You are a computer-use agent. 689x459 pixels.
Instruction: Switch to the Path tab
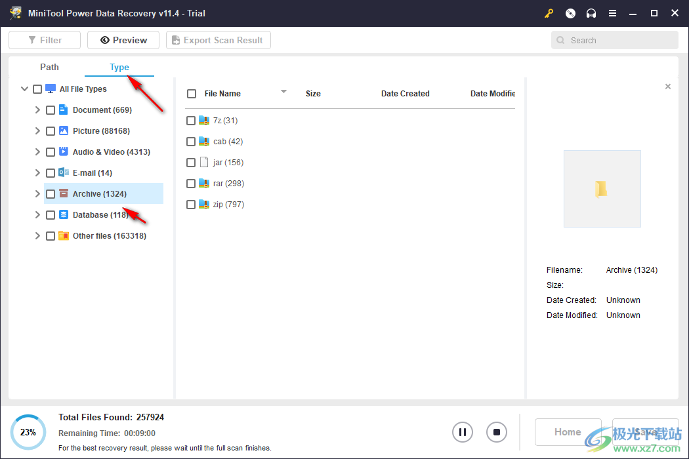coord(49,67)
